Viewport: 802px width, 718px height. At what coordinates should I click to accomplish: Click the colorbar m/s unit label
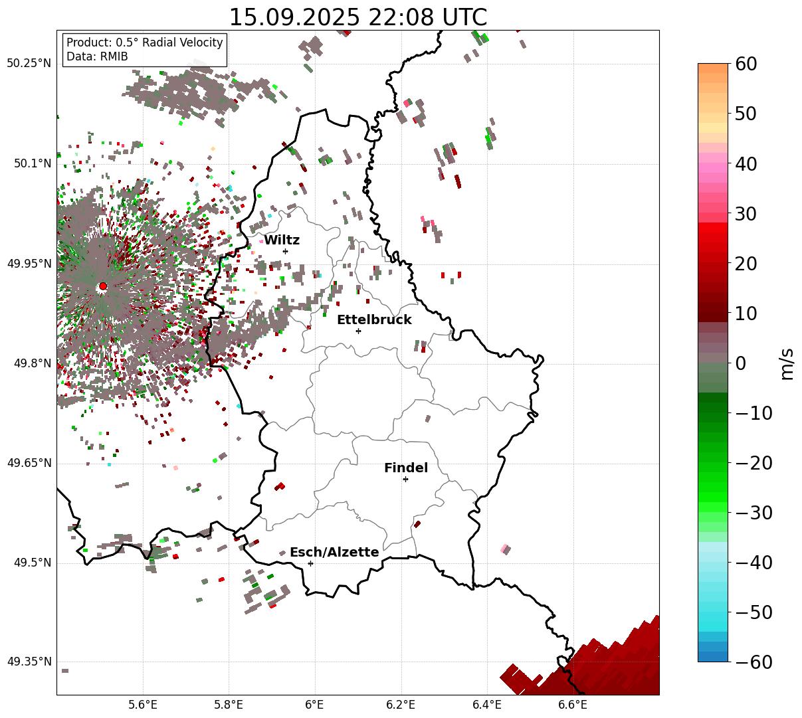point(787,363)
